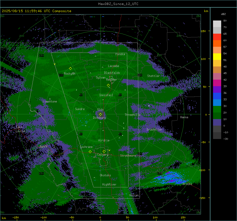Click the Okotoks label
The height and width of the screenshot is (221, 237).
click(105, 175)
